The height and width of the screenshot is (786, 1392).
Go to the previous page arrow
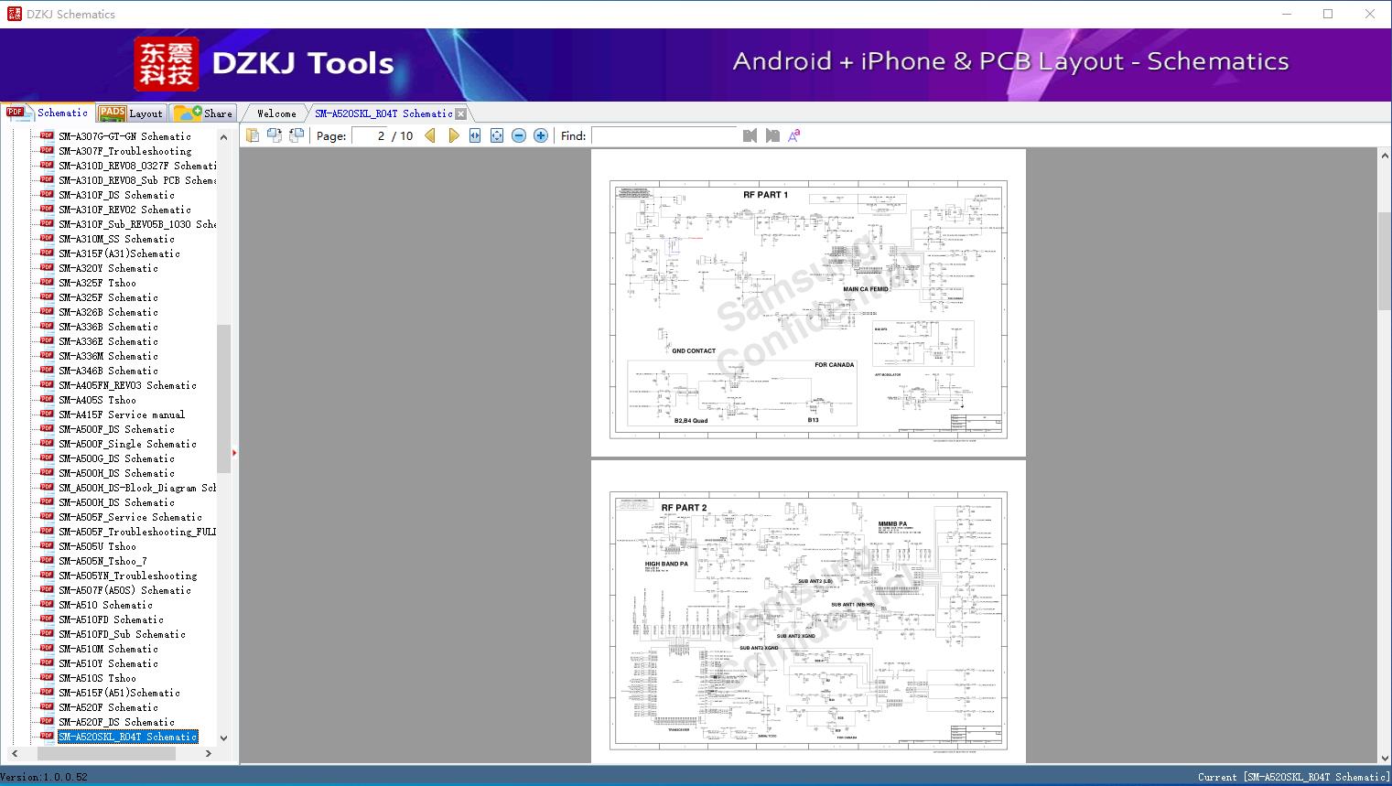pyautogui.click(x=430, y=135)
